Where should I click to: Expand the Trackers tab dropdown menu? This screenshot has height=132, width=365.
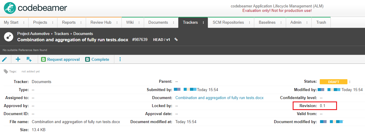(x=203, y=23)
